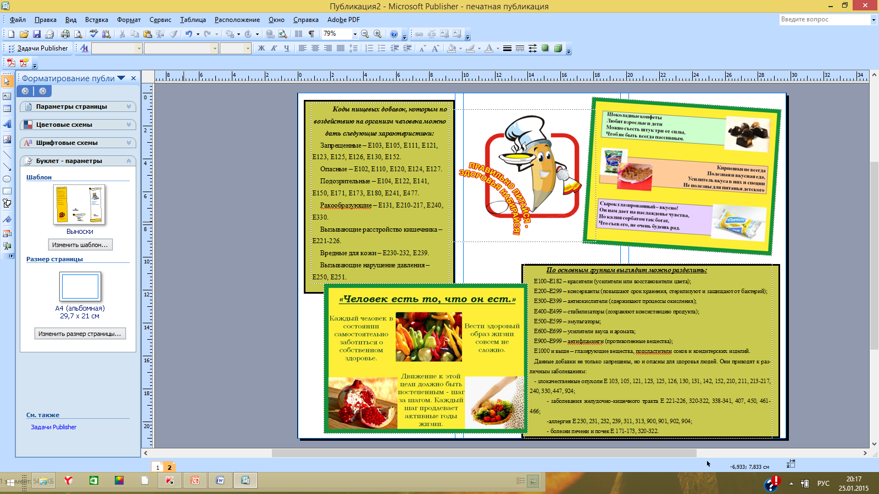Collapse Буклет - параметры section
The width and height of the screenshot is (879, 494).
coord(77,161)
